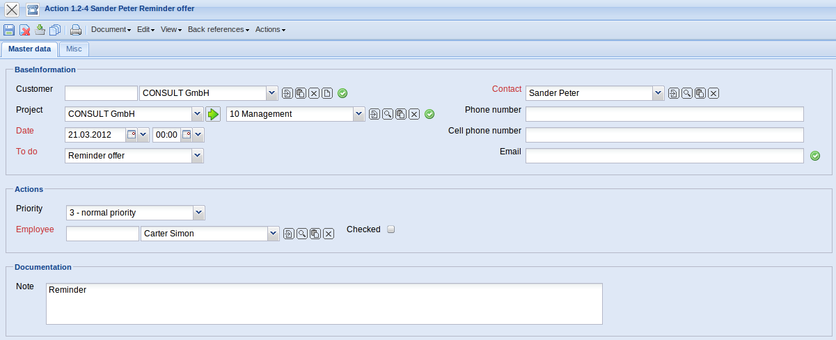Image resolution: width=836 pixels, height=340 pixels.
Task: Click the green check icon next to Email
Action: (x=815, y=156)
